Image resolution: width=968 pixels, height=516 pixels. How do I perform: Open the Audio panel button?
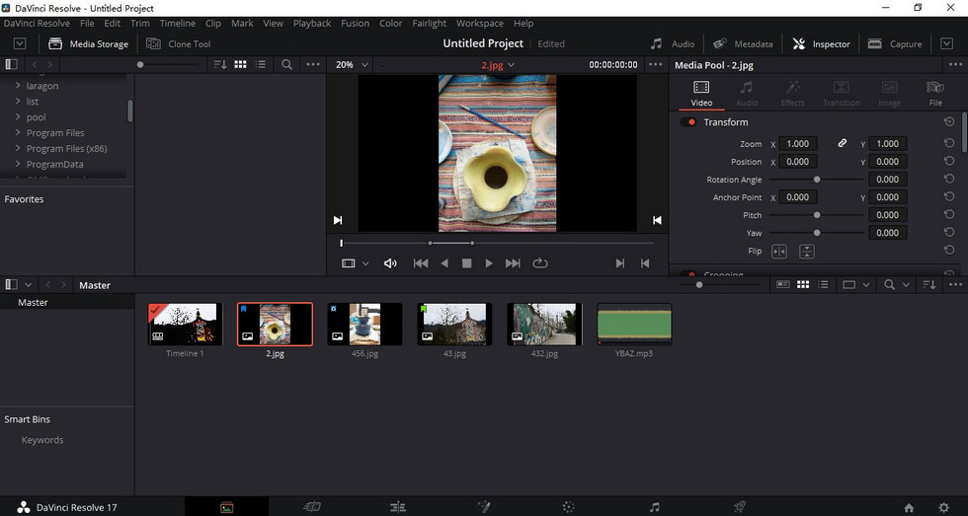[x=673, y=43]
